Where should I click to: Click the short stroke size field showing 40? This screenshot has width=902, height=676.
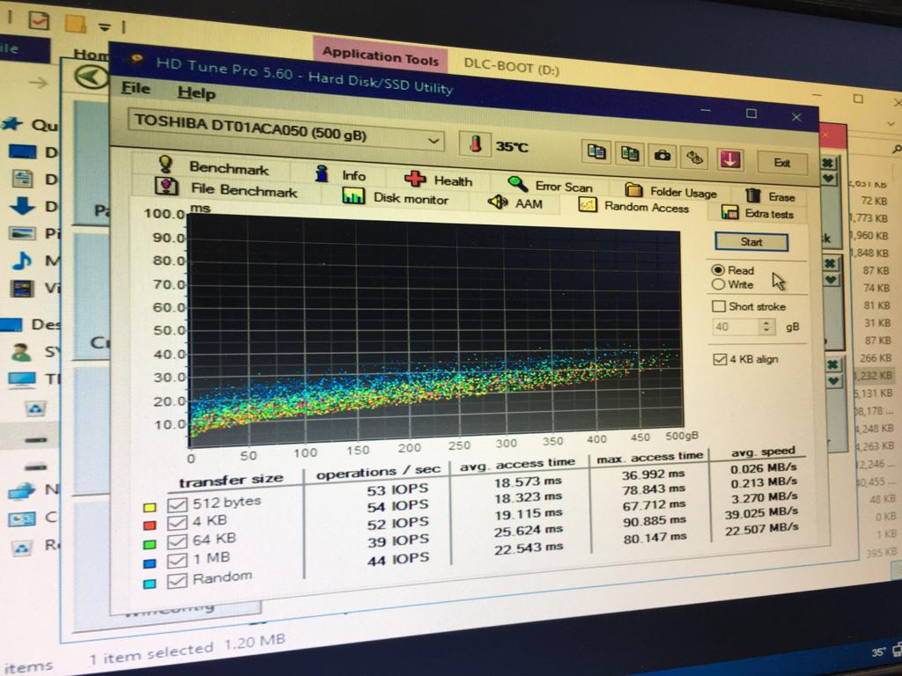click(736, 327)
